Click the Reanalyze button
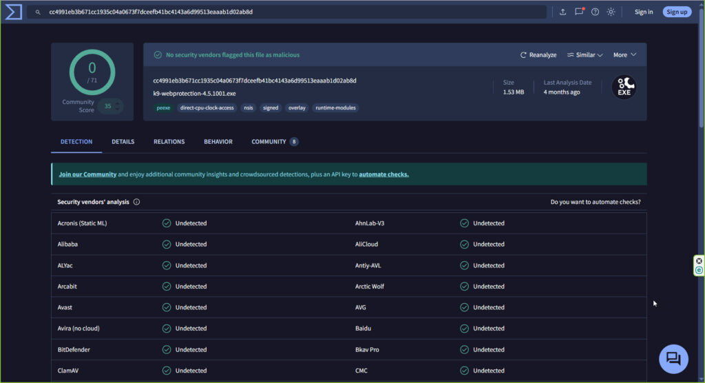This screenshot has height=383, width=705. click(538, 55)
